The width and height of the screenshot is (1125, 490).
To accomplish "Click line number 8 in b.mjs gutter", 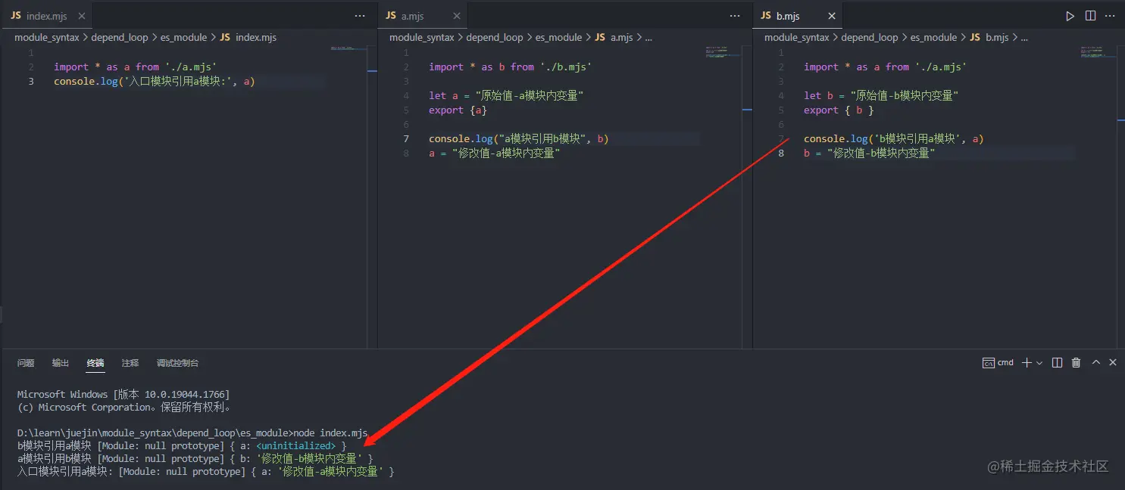I will pyautogui.click(x=782, y=153).
